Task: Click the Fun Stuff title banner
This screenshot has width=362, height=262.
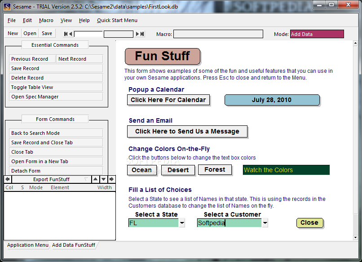Action: coord(163,56)
